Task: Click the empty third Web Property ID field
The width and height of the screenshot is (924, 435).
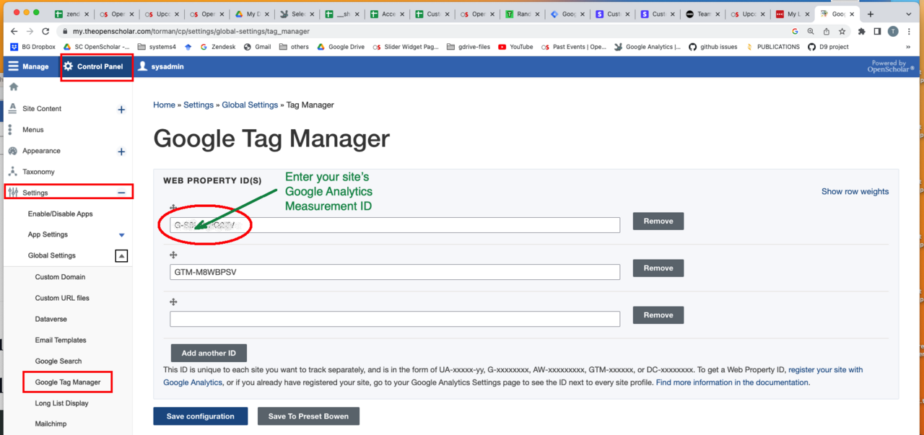Action: 395,319
